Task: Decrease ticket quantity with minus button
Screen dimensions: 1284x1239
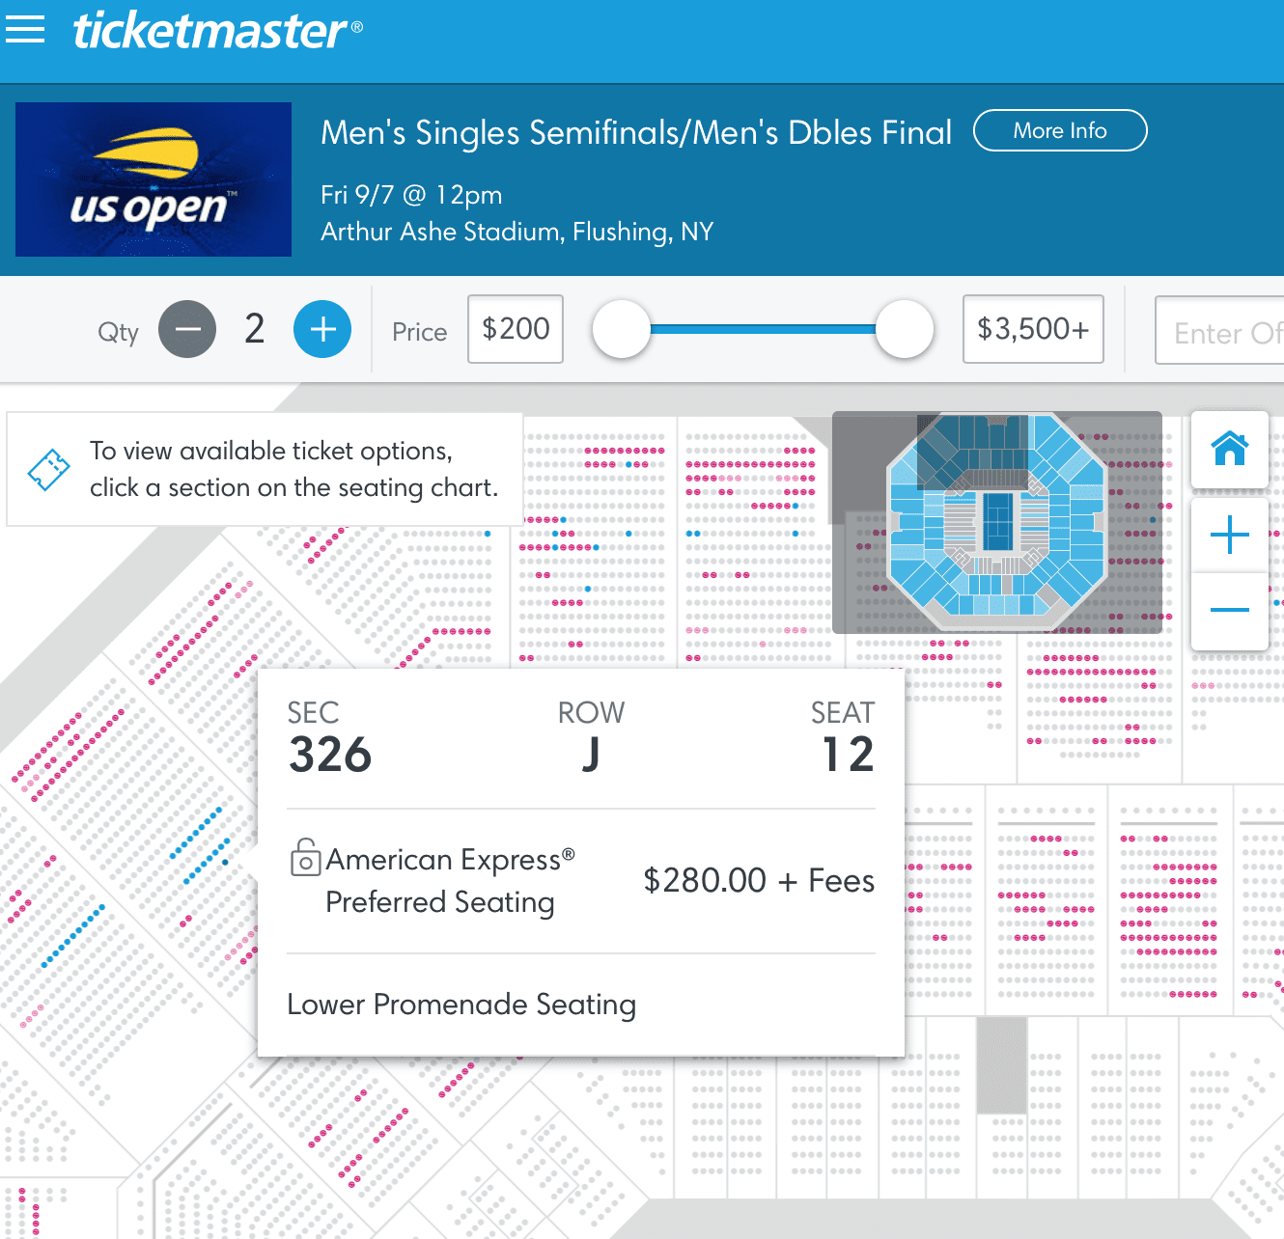Action: pyautogui.click(x=186, y=329)
